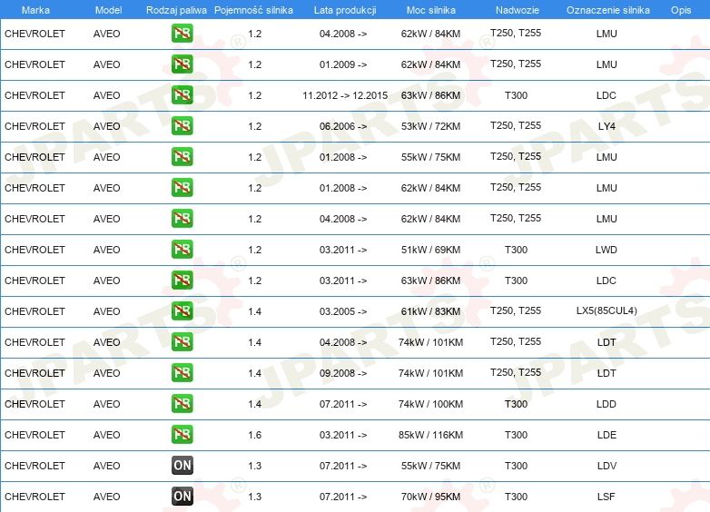Click the 85kW / 116KM power cell
Image resolution: width=710 pixels, height=512 pixels.
(430, 435)
